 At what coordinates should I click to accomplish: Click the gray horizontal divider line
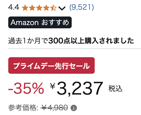(x=75, y=49)
